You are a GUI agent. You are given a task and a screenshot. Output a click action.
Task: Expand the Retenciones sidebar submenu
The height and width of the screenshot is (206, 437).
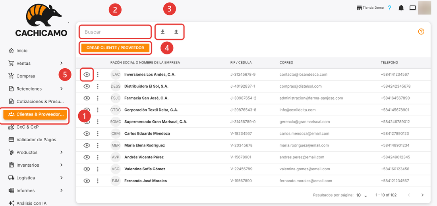[62, 89]
